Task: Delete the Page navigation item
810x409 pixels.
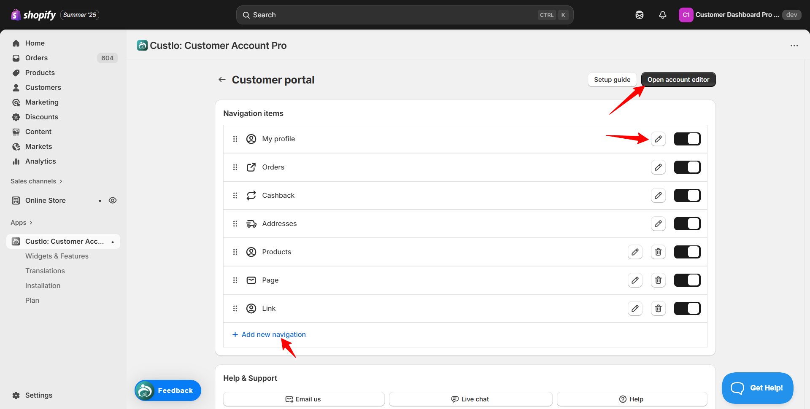Action: coord(658,280)
